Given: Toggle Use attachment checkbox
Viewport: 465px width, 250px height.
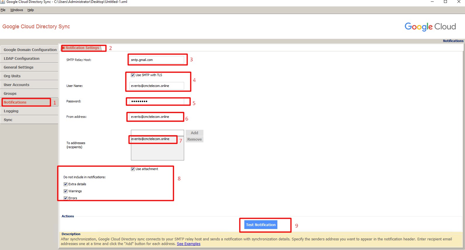Looking at the screenshot, I should (x=133, y=169).
